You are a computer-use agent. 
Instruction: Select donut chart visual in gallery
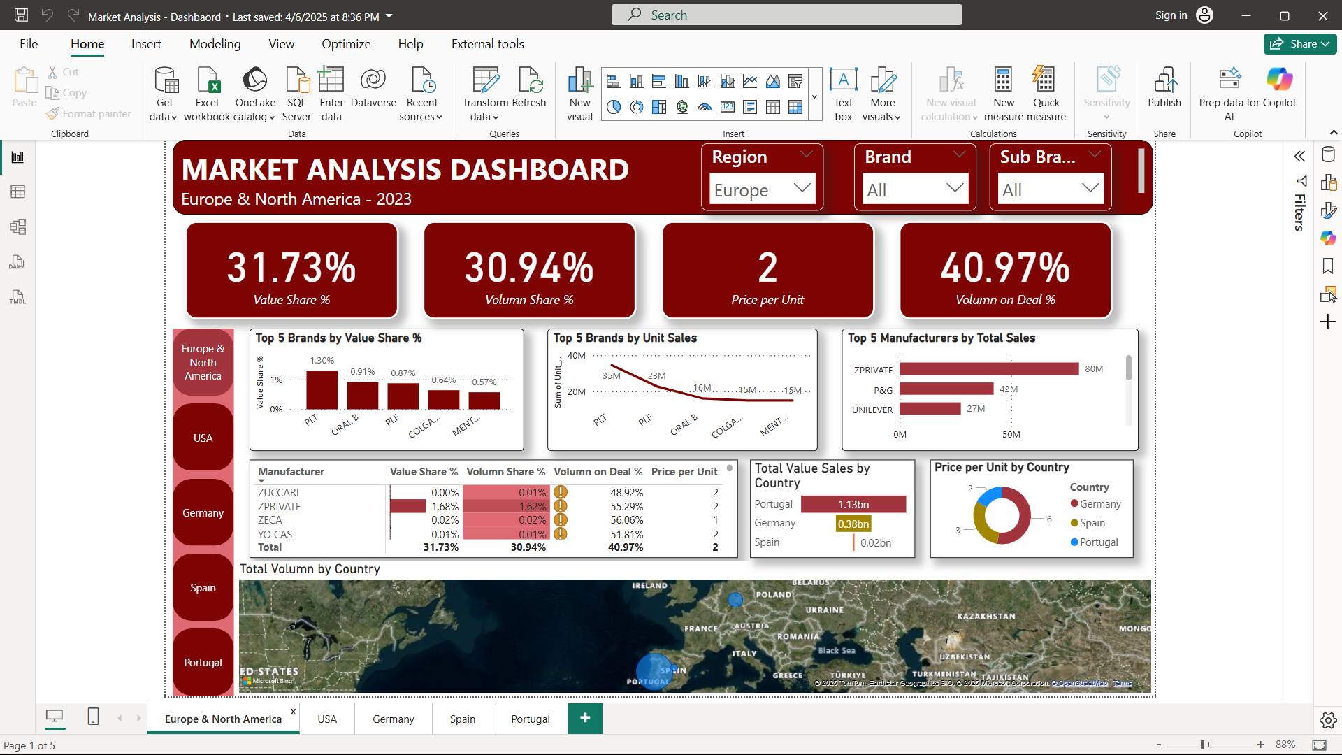click(637, 107)
